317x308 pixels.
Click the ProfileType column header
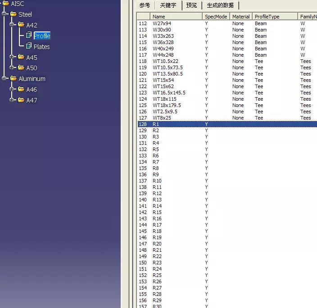pyautogui.click(x=275, y=17)
